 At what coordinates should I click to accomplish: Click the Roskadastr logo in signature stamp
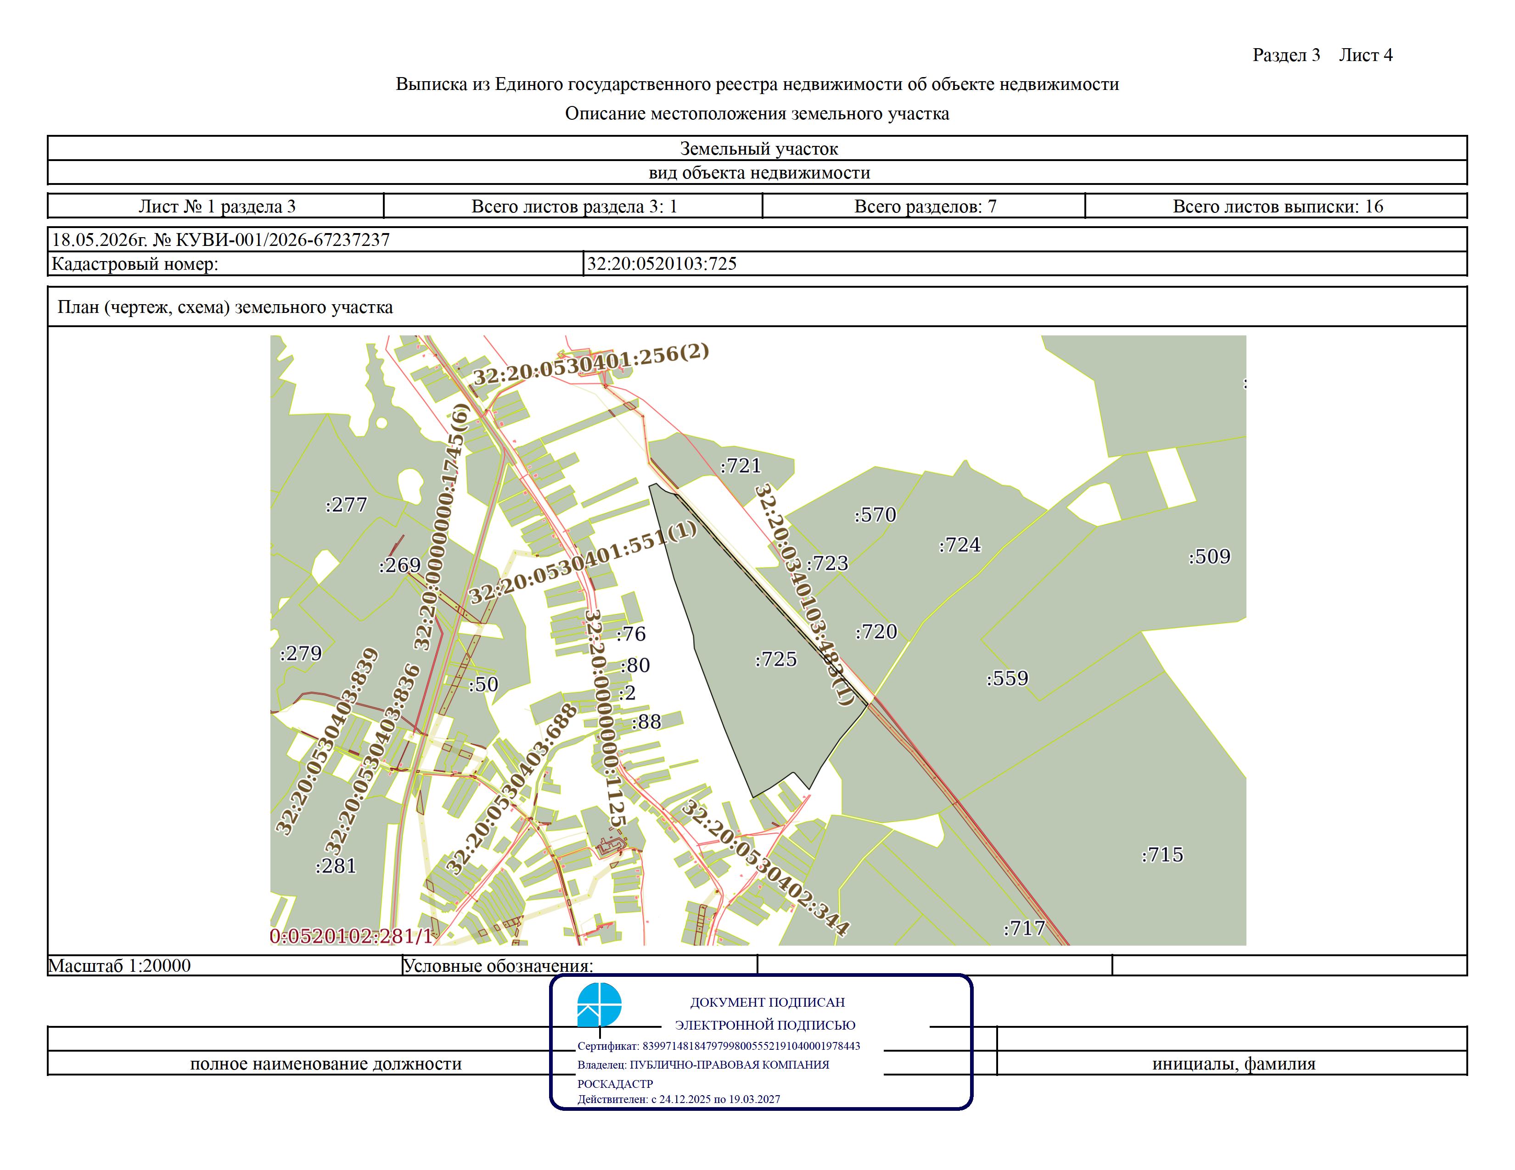coord(599,1004)
